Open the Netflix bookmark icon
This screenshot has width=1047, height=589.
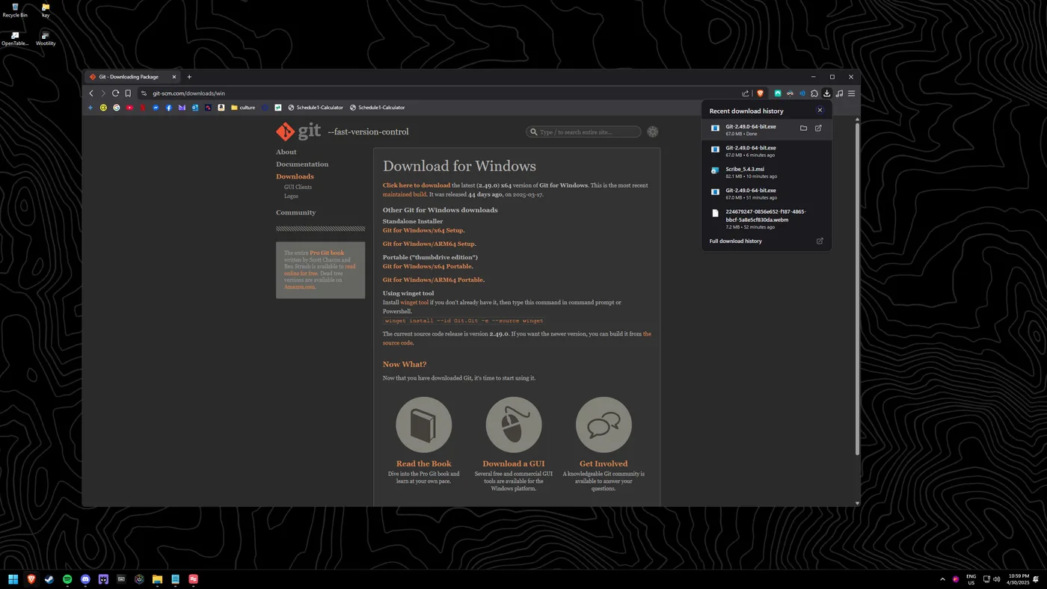tap(143, 108)
